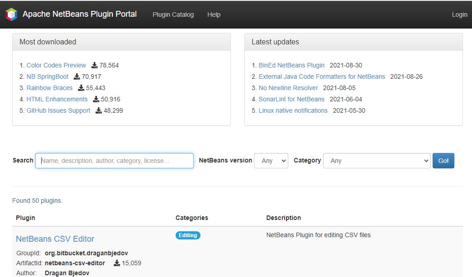Click inside the plugin search field
The image size is (472, 277).
click(x=114, y=161)
